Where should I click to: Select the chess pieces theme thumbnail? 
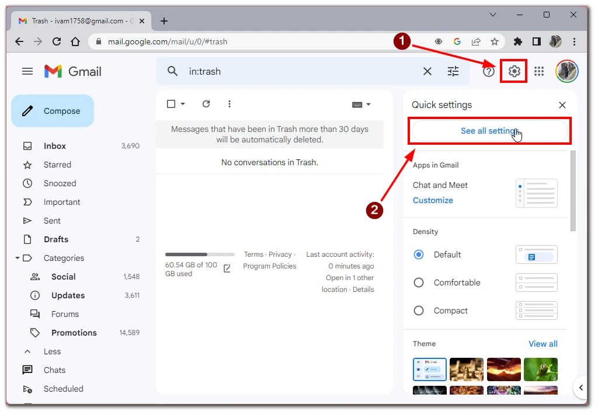click(x=467, y=369)
